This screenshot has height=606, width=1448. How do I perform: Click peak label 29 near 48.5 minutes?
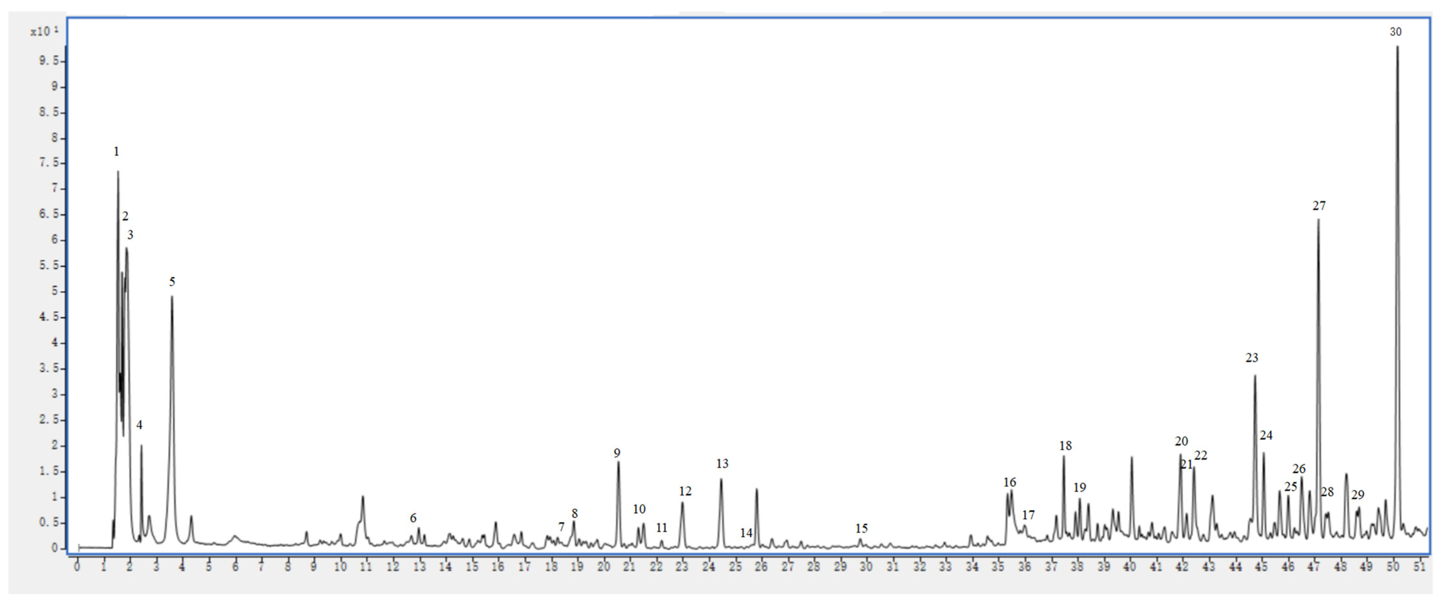tap(1358, 495)
